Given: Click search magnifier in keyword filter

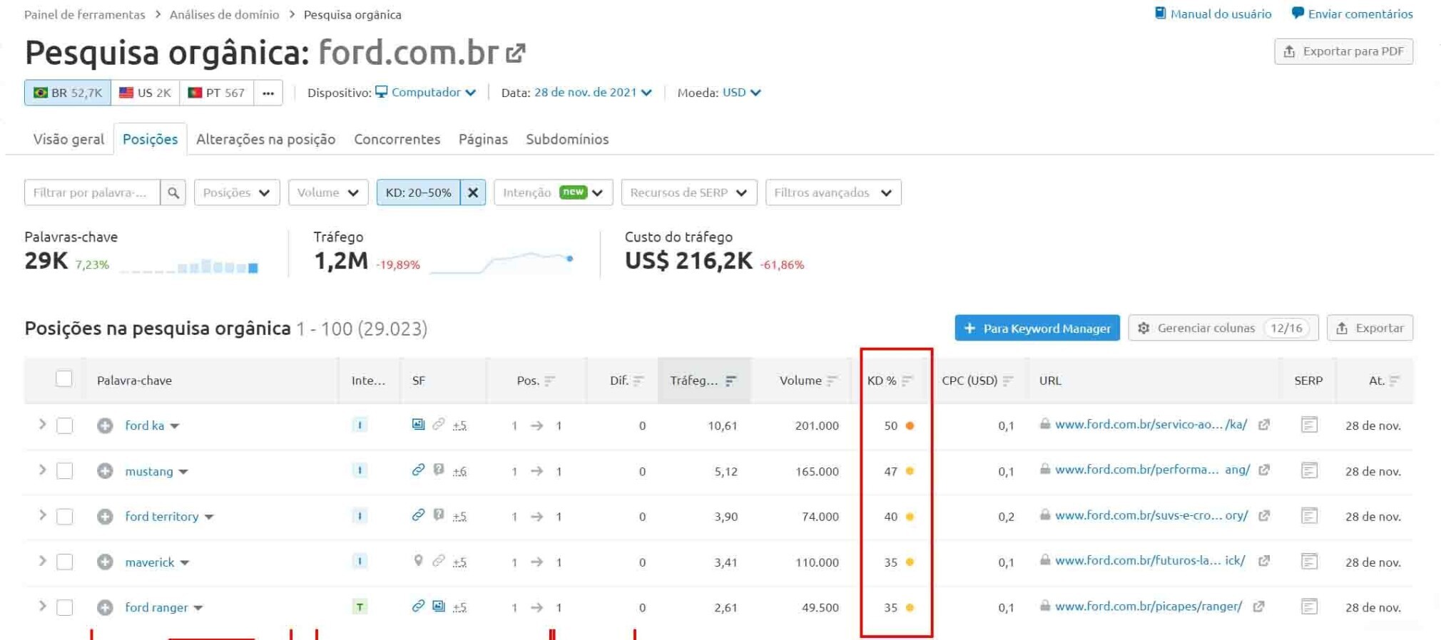Looking at the screenshot, I should tap(173, 192).
